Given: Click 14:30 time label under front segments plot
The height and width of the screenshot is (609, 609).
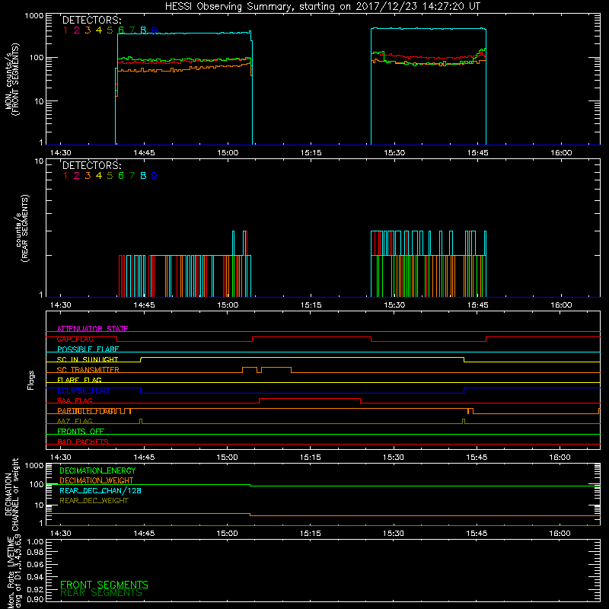Looking at the screenshot, I should coord(61,153).
